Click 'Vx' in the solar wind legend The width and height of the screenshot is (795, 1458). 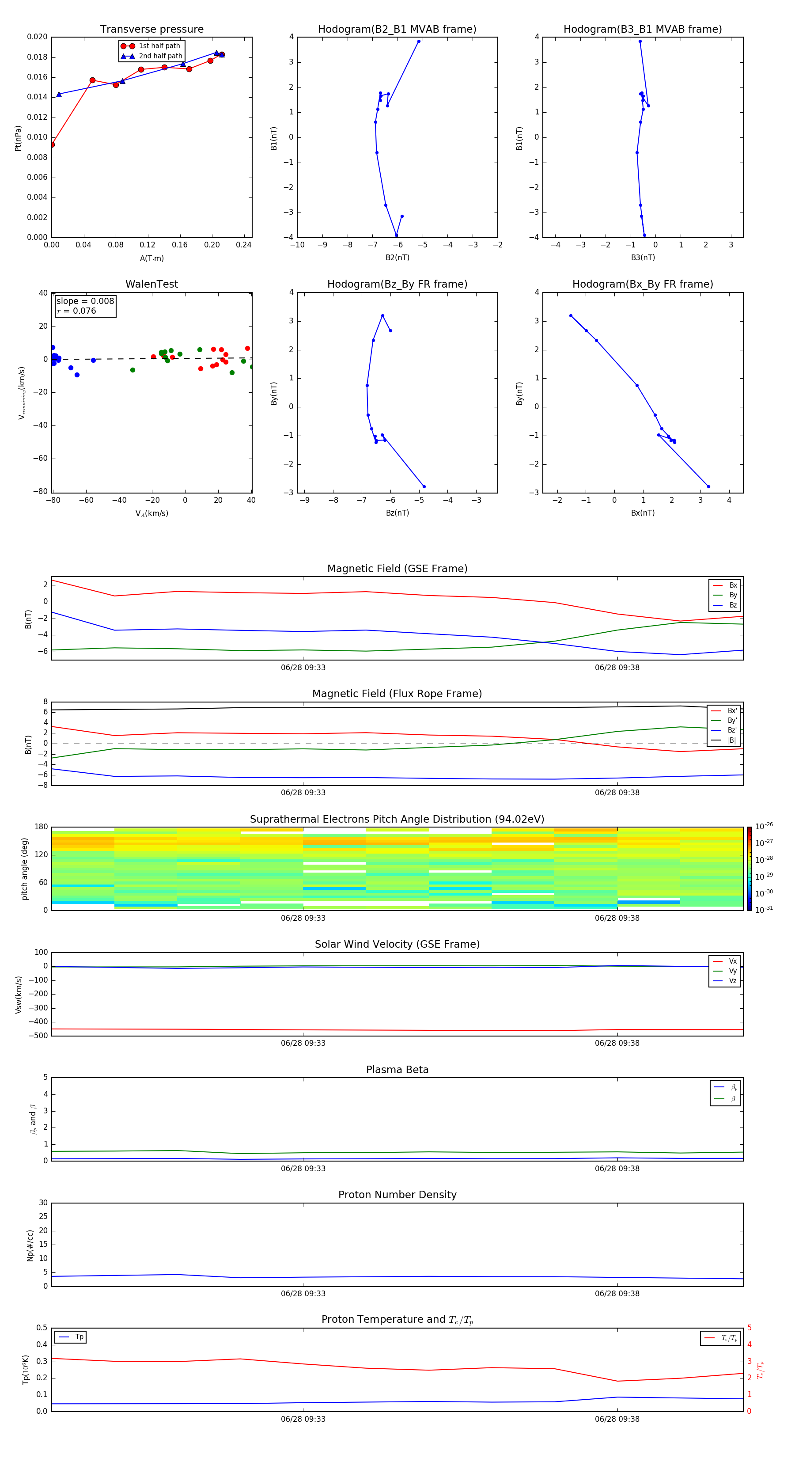[x=733, y=962]
